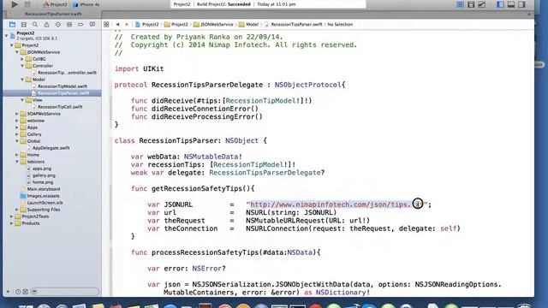
Task: Collapse the Project2 root project
Action: pos(7,36)
